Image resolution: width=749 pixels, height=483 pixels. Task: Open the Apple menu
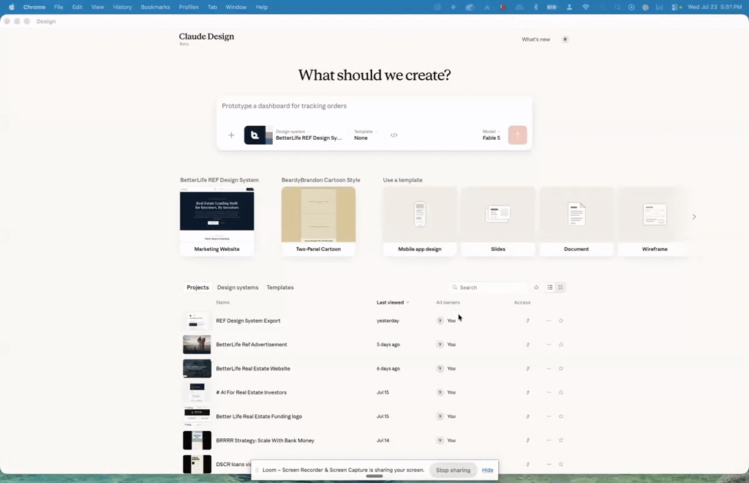pyautogui.click(x=12, y=7)
